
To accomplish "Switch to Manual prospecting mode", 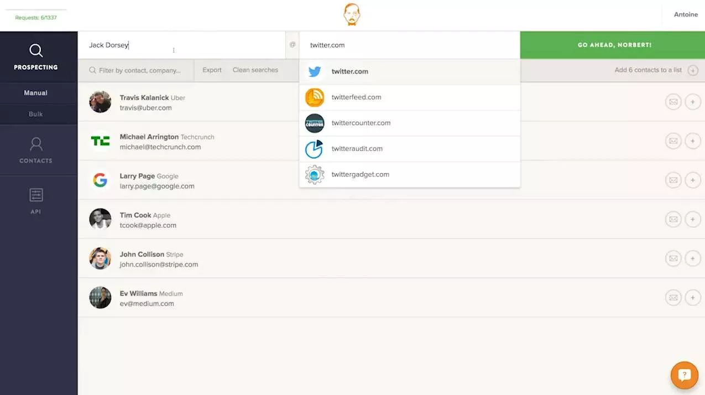I will [x=36, y=93].
